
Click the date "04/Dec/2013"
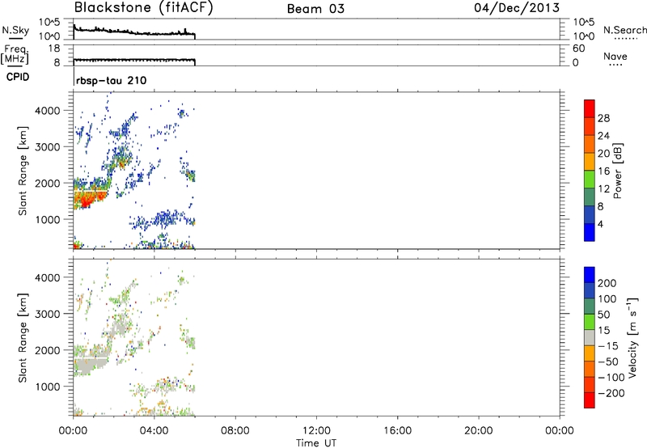click(x=517, y=8)
